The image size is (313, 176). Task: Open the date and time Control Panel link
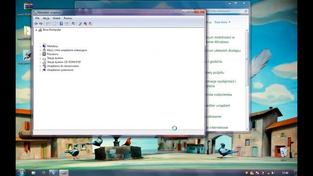(x=214, y=62)
